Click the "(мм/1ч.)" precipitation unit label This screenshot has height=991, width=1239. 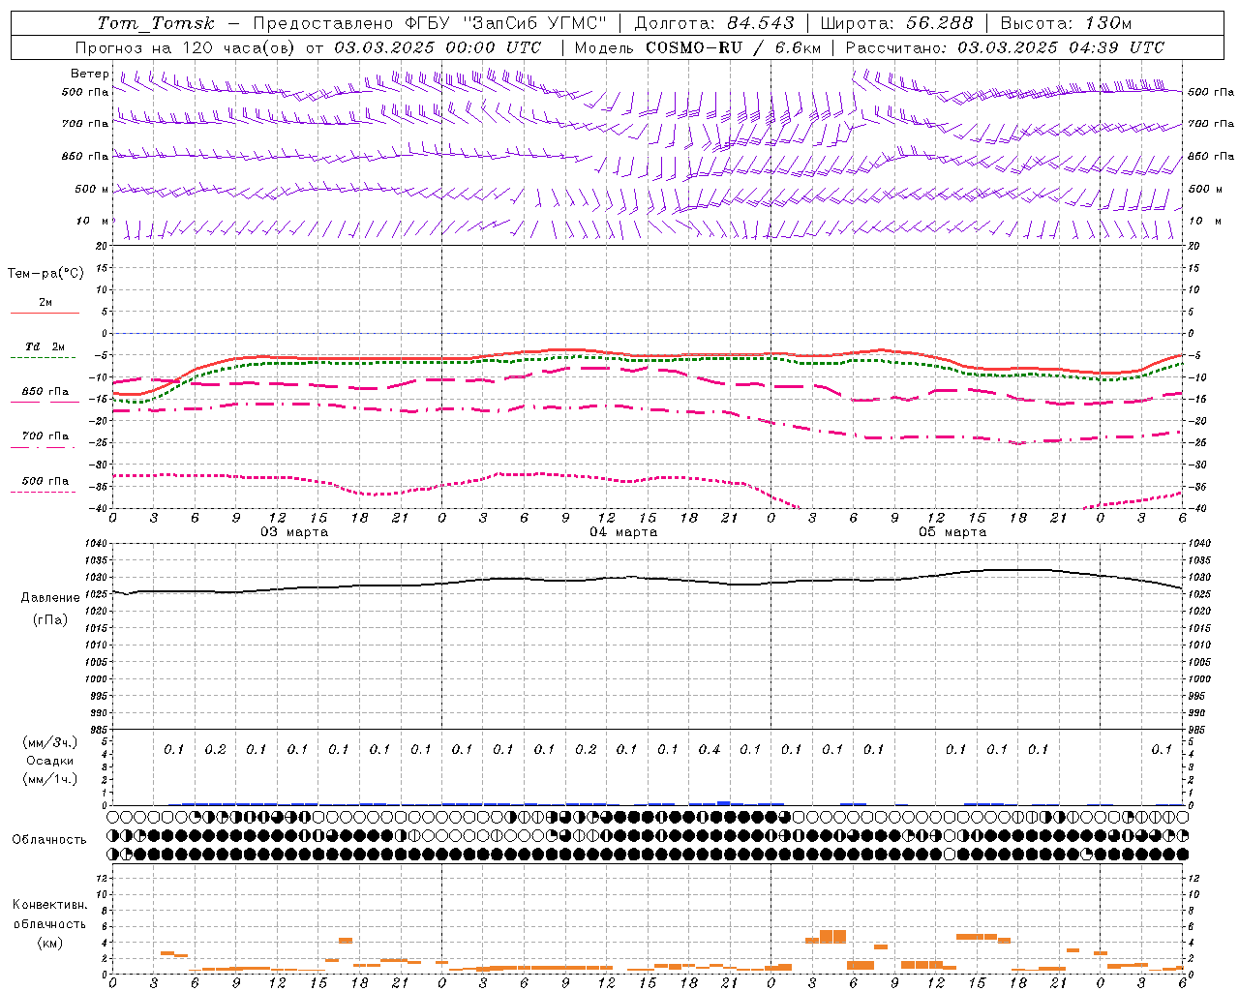50,779
